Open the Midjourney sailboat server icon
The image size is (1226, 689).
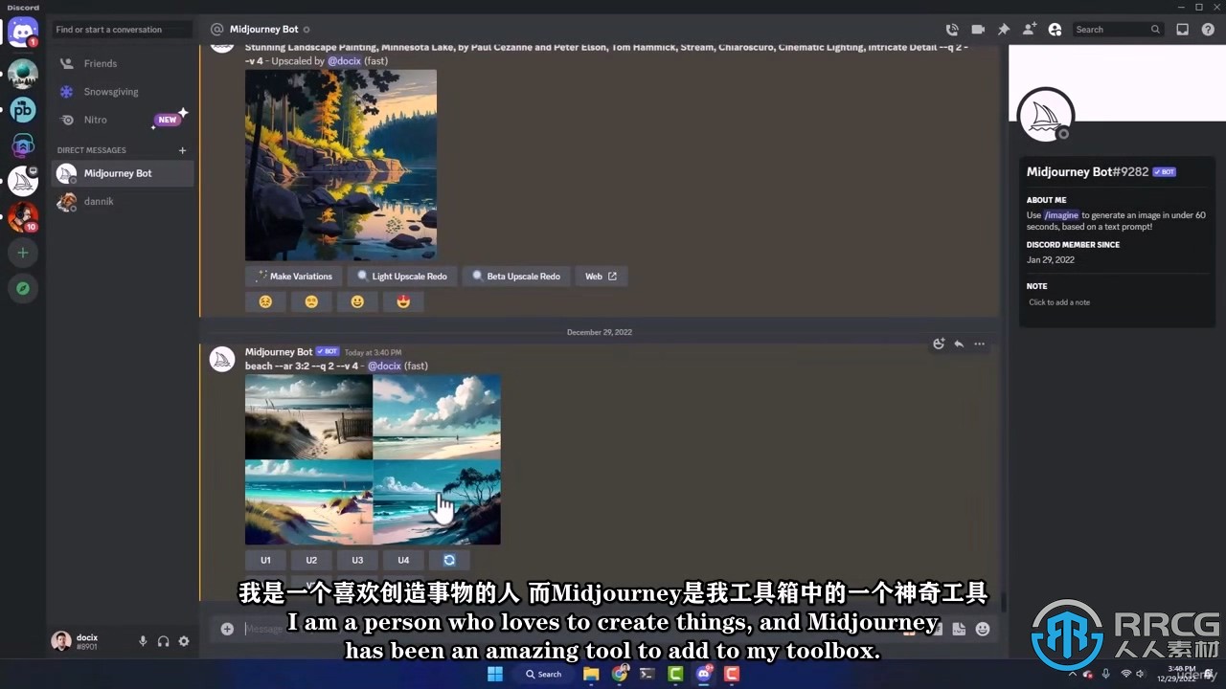[23, 181]
